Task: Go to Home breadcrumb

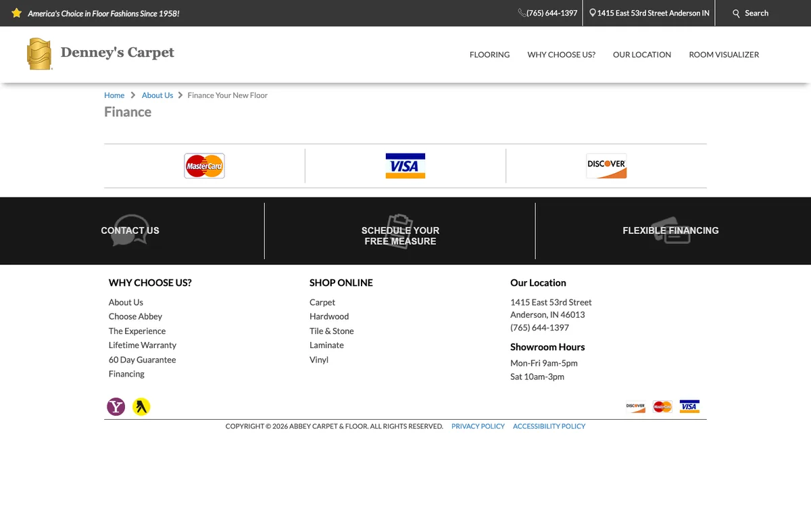Action: (x=114, y=95)
